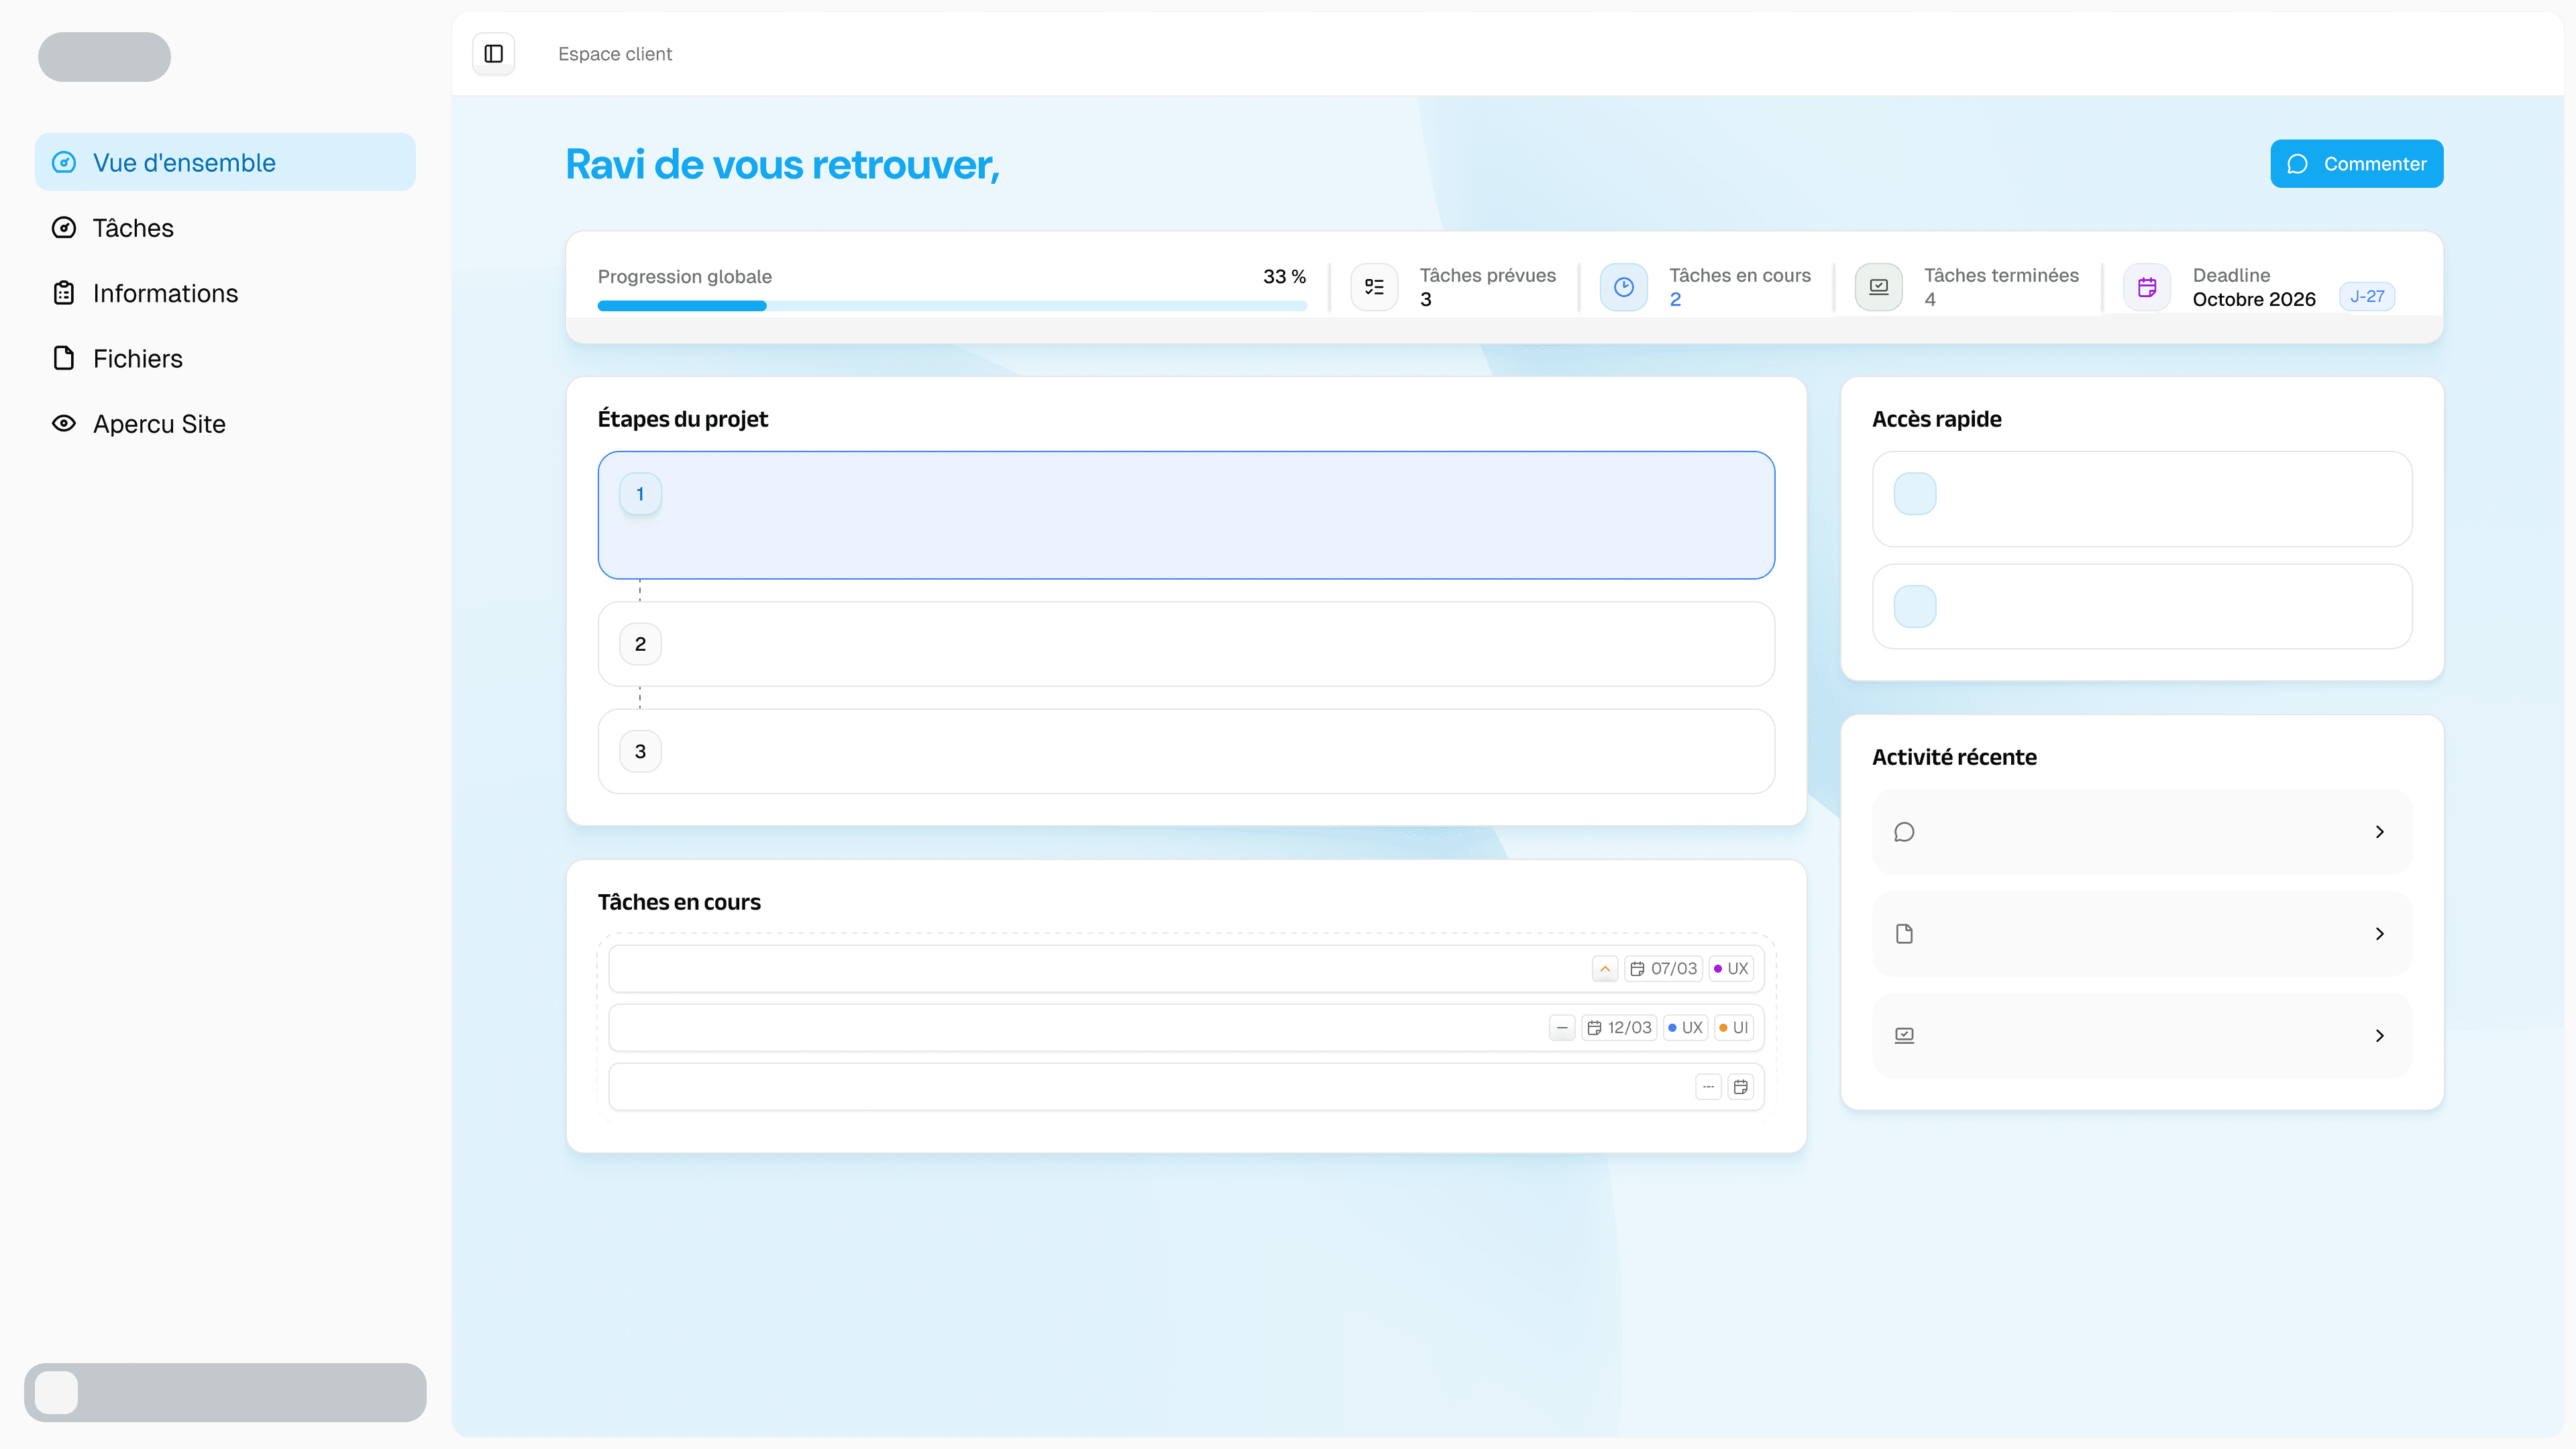Click the dotted priority icon on third task
2576x1449 pixels.
click(x=1708, y=1087)
